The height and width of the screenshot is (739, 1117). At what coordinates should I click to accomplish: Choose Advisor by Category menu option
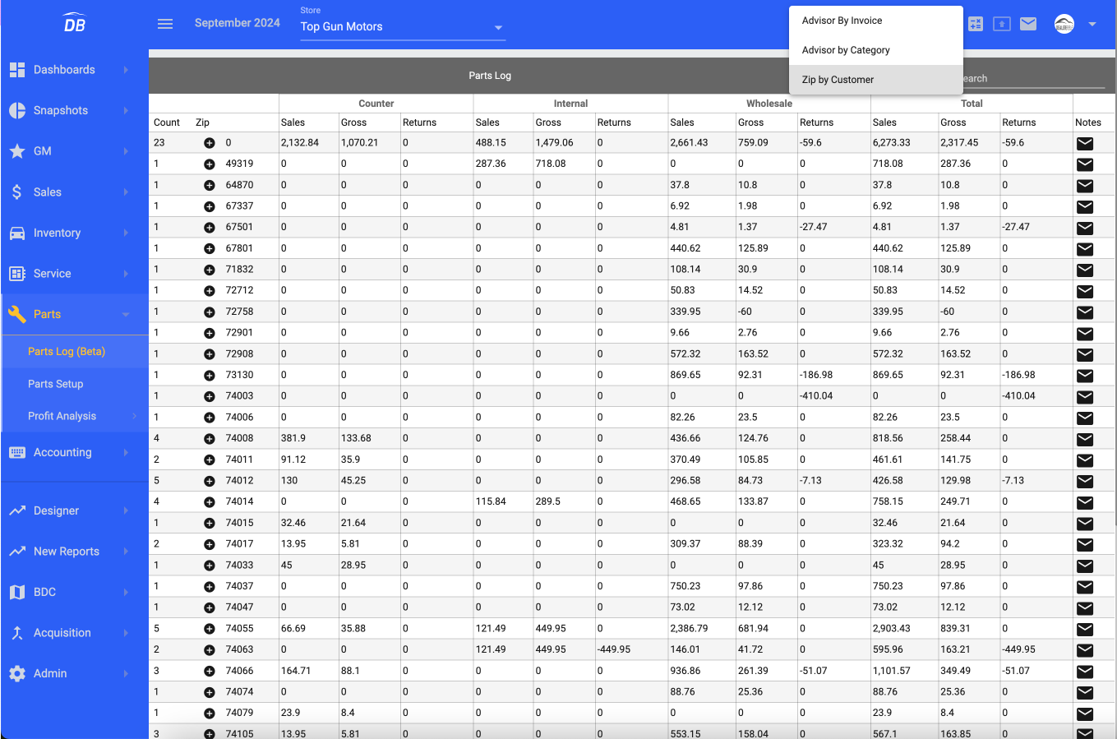(846, 50)
